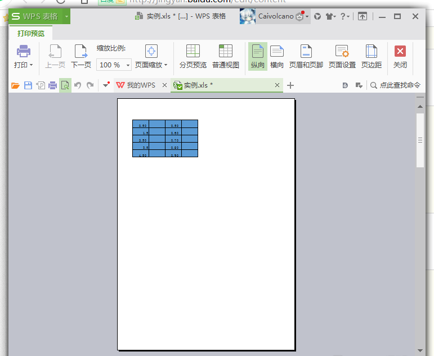
Task: Click the save icon in quick toolbar
Action: tap(28, 85)
